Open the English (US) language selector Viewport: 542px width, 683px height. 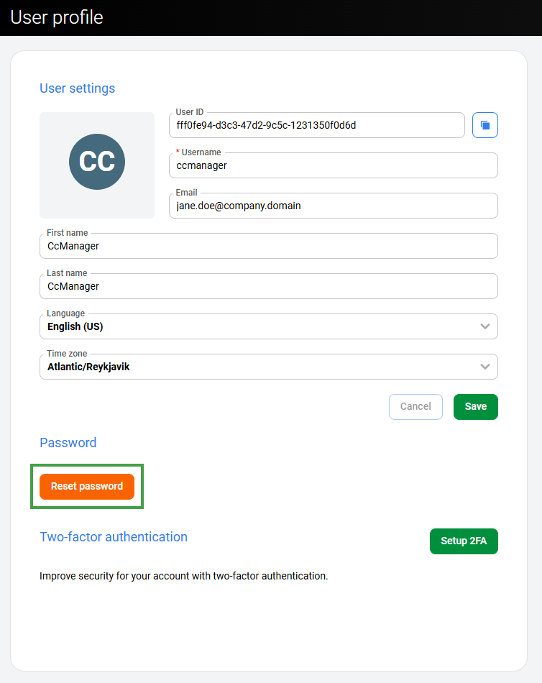coord(259,326)
